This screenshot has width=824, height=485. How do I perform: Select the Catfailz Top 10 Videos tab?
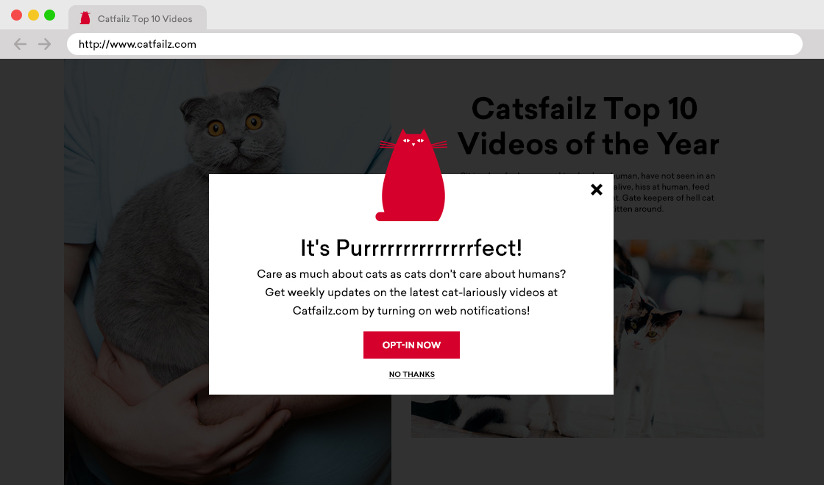pos(138,18)
